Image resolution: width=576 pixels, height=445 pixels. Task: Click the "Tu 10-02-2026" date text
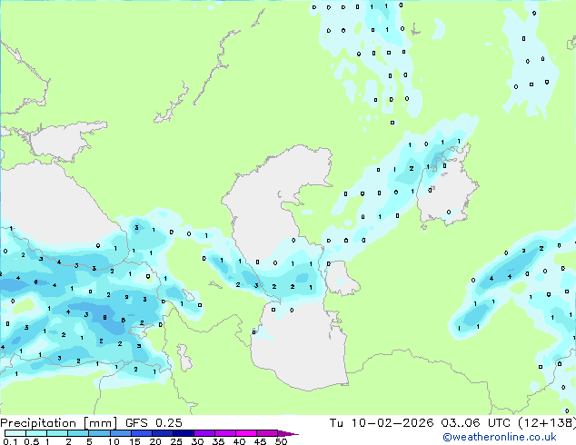[382, 423]
